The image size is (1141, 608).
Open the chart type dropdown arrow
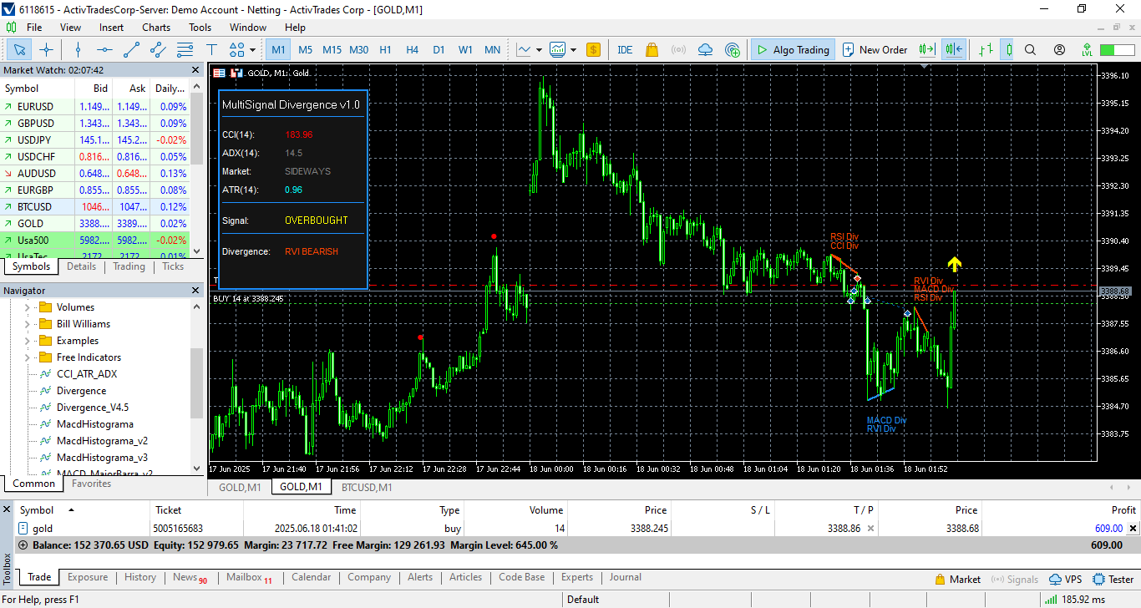click(539, 49)
